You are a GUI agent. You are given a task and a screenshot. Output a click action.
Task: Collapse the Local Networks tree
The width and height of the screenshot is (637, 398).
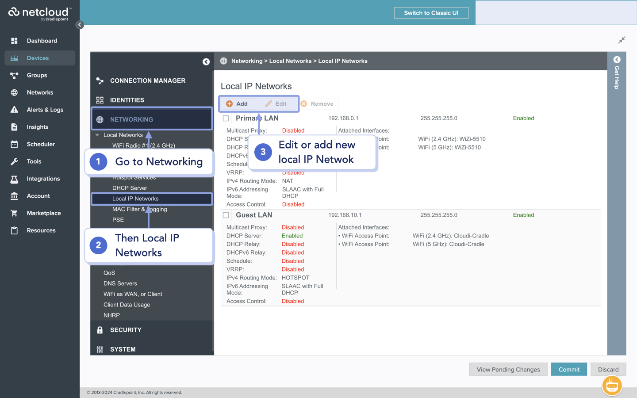click(x=98, y=135)
